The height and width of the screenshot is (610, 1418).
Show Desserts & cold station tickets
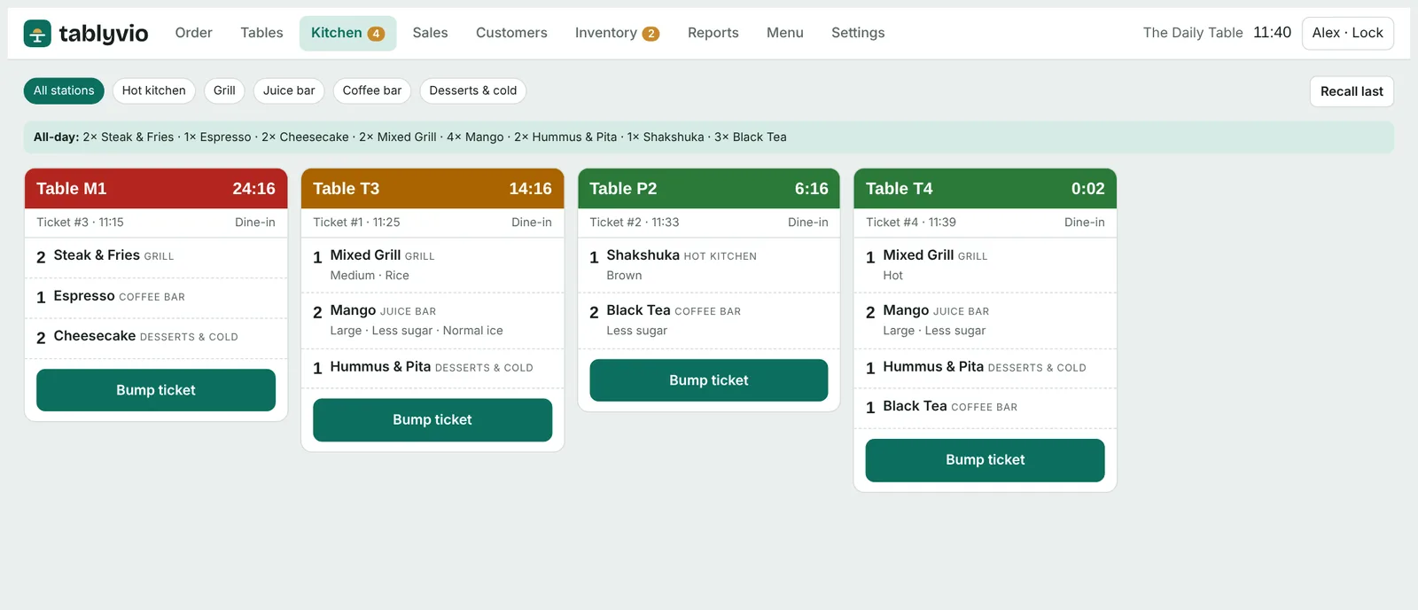click(473, 90)
